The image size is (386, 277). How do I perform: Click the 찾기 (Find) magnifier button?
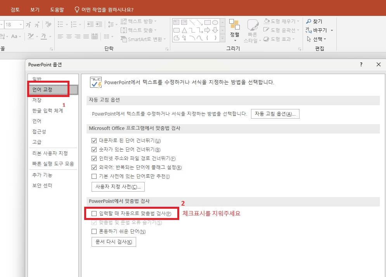pos(314,21)
